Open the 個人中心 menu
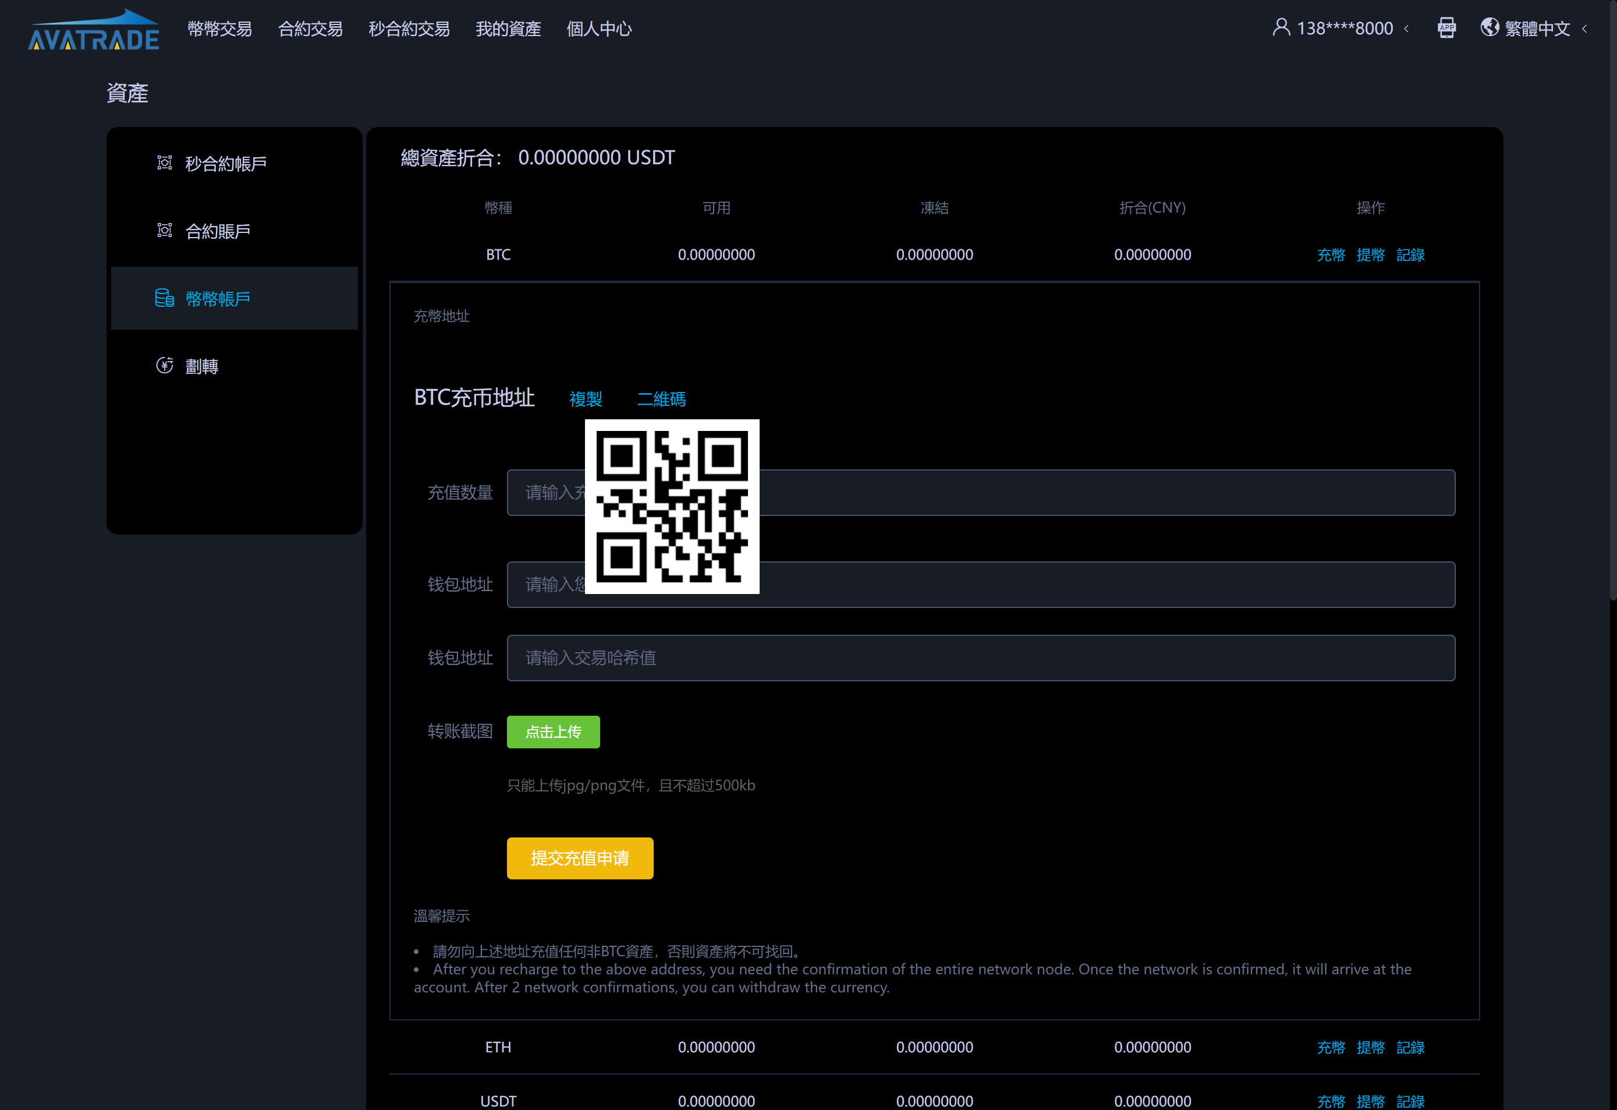The width and height of the screenshot is (1617, 1110). point(599,29)
